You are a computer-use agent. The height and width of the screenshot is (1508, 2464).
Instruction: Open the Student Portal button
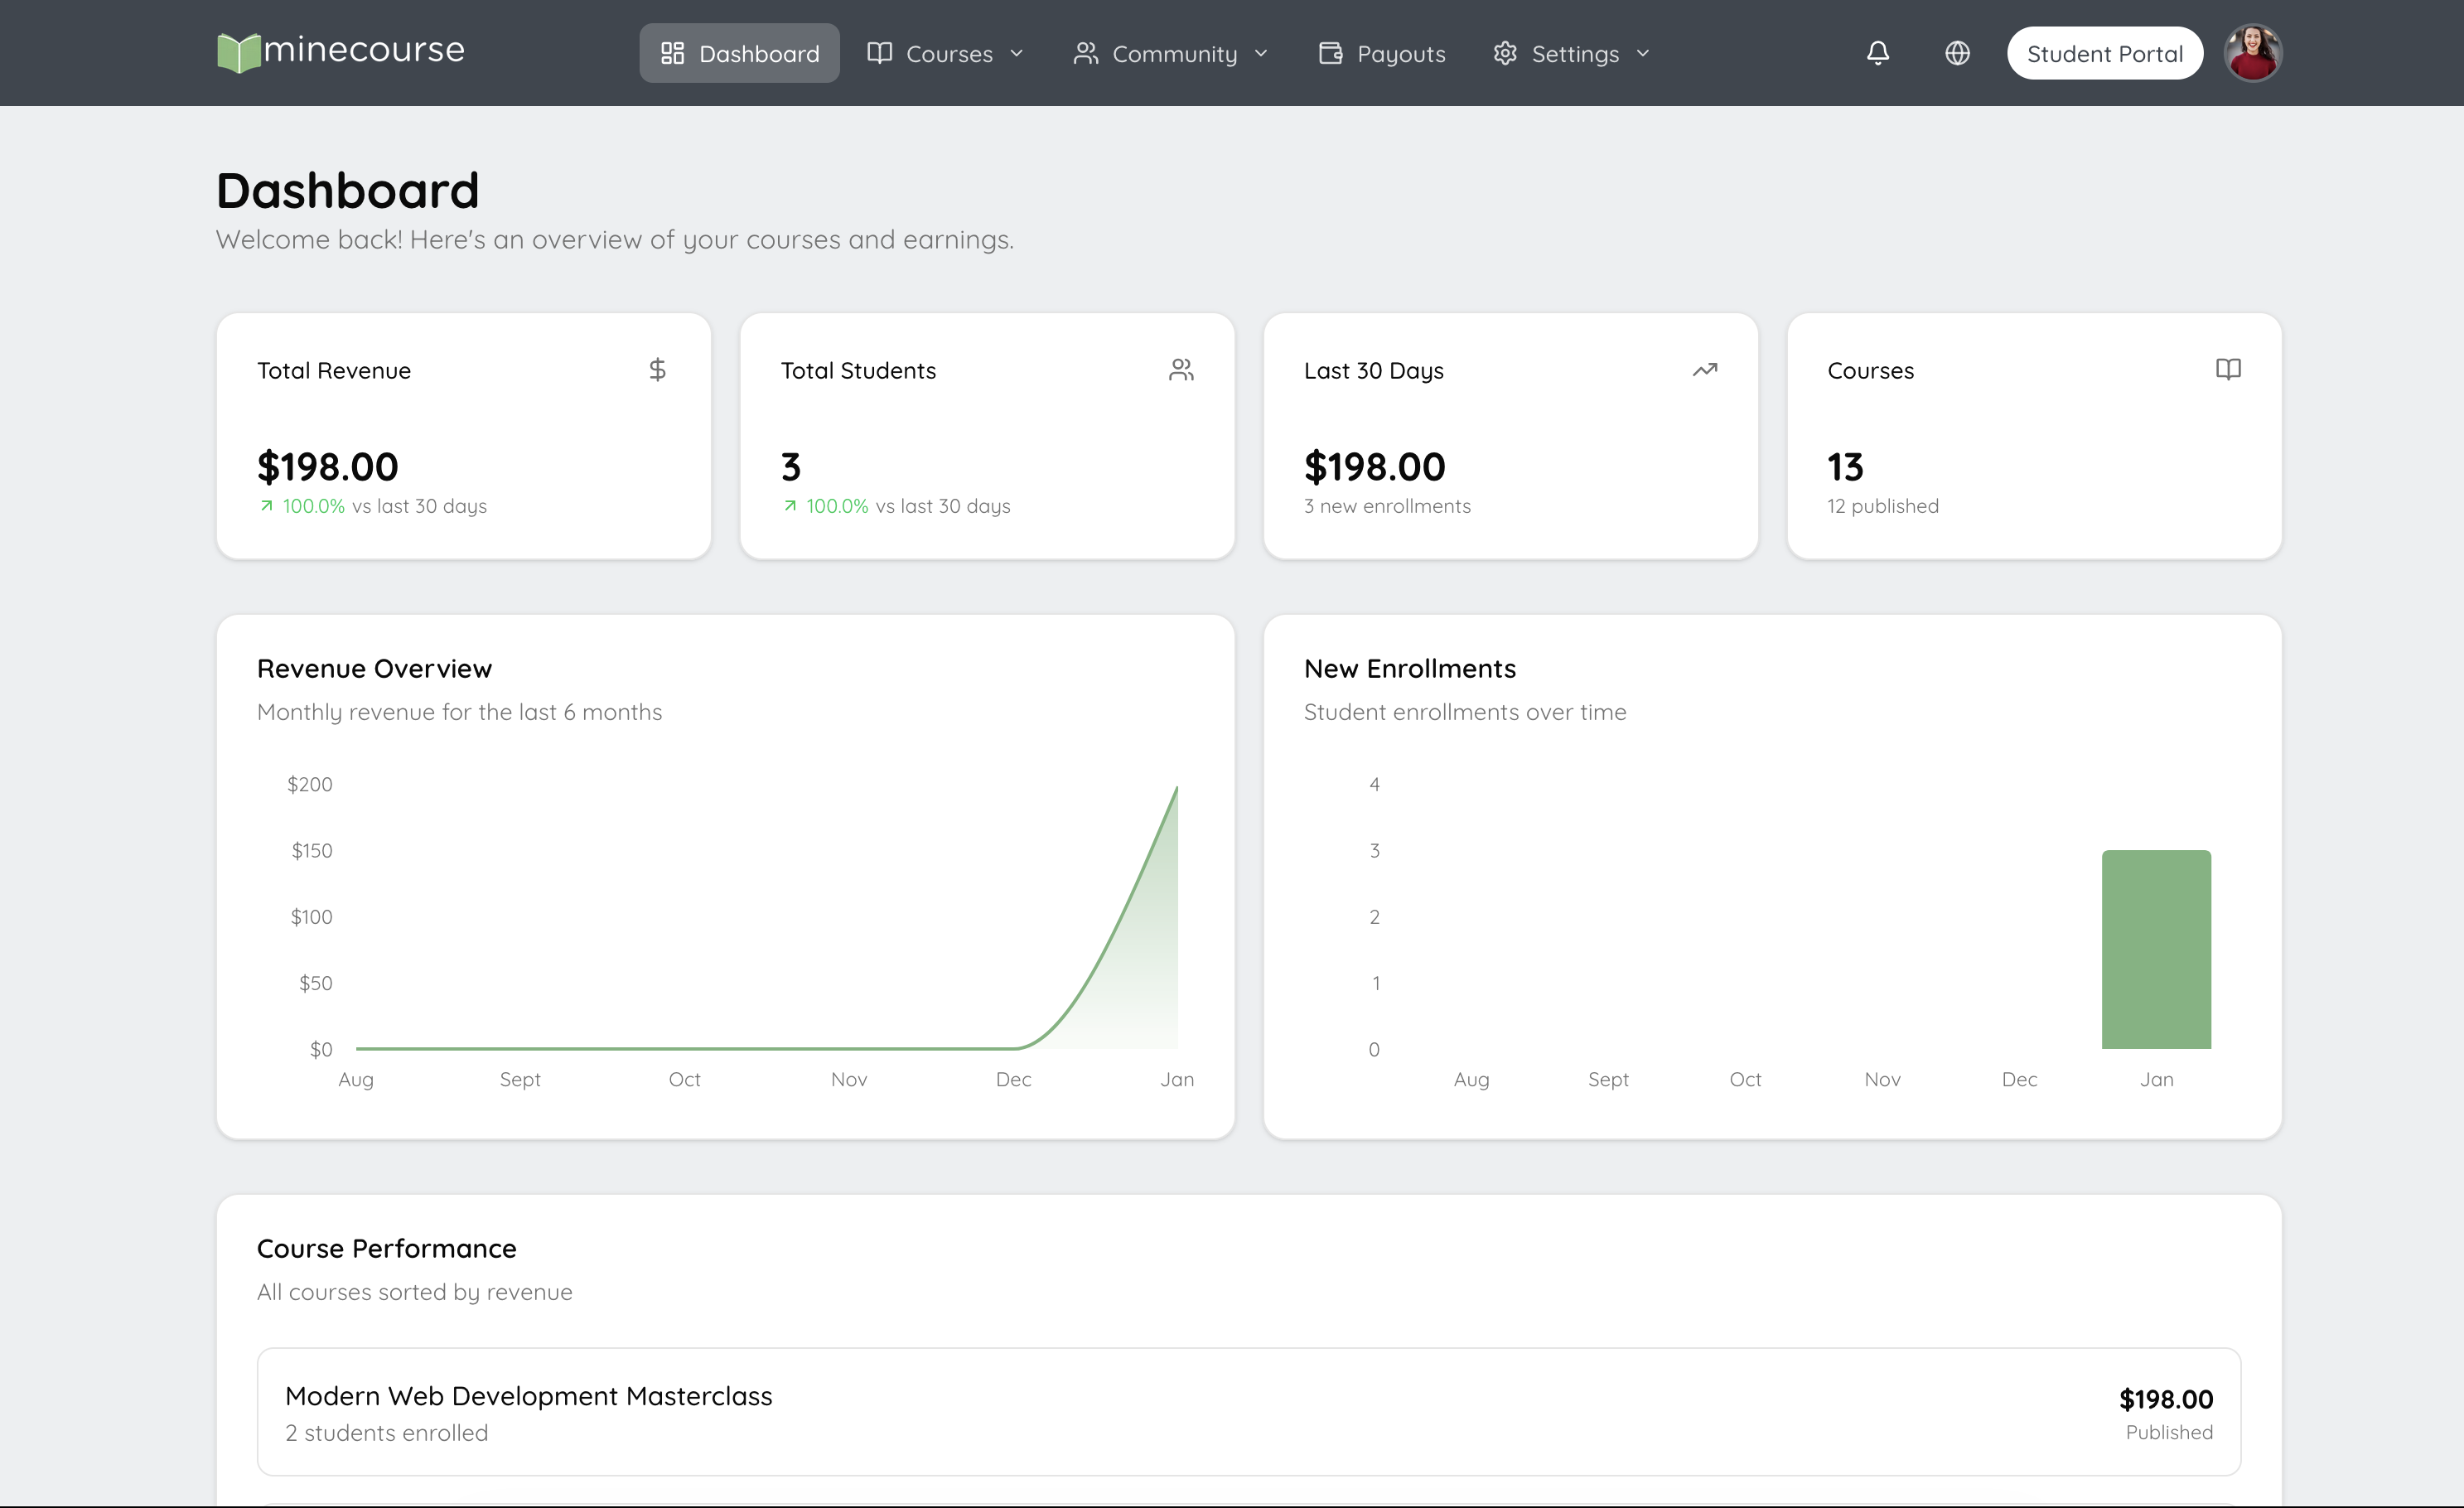(x=2104, y=53)
